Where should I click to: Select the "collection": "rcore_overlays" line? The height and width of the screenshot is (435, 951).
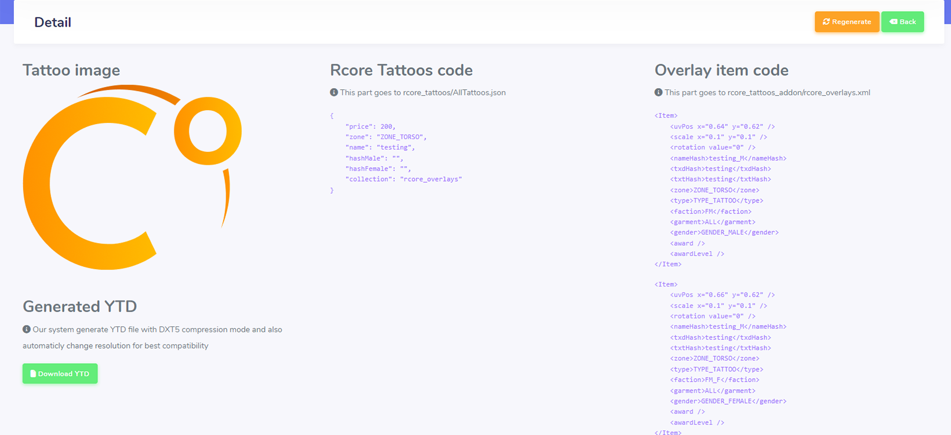point(404,179)
